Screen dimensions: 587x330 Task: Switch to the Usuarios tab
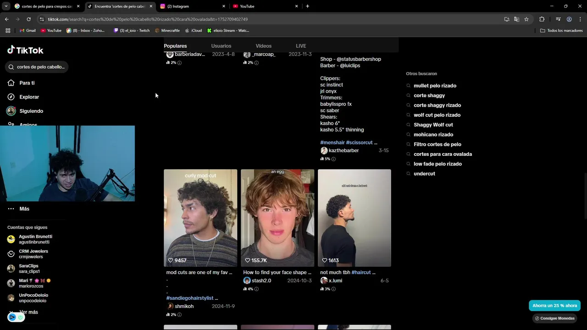221,46
